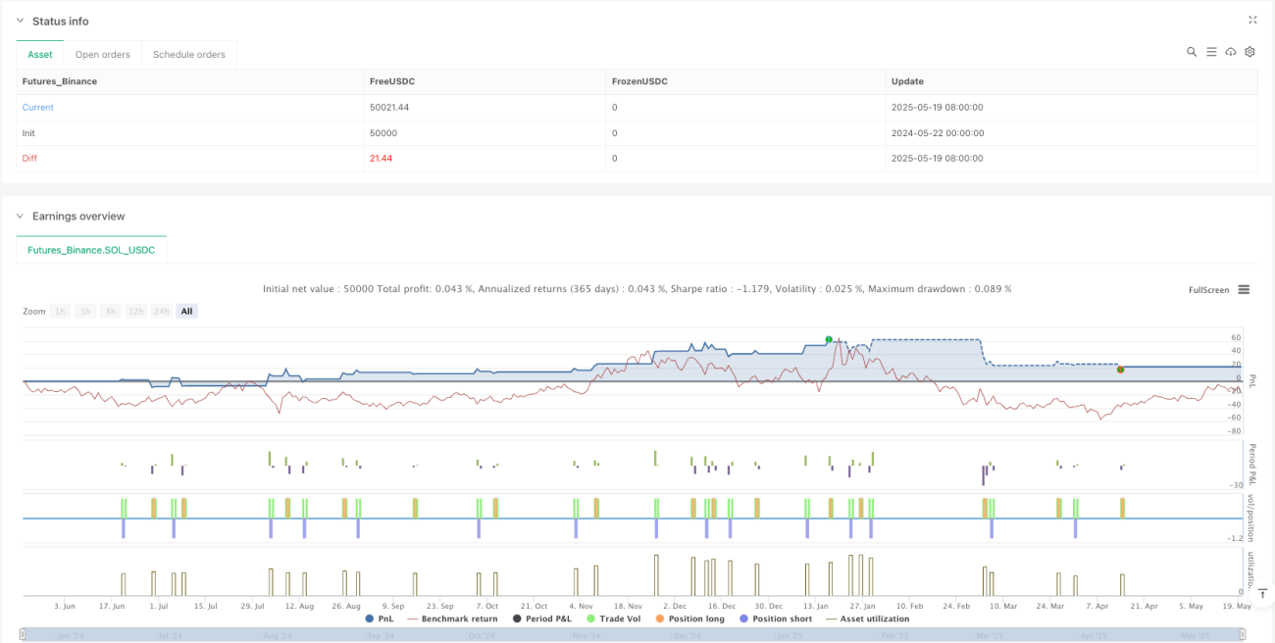The height and width of the screenshot is (643, 1275).
Task: Click the green marker dot on the PnL curve
Action: click(829, 339)
